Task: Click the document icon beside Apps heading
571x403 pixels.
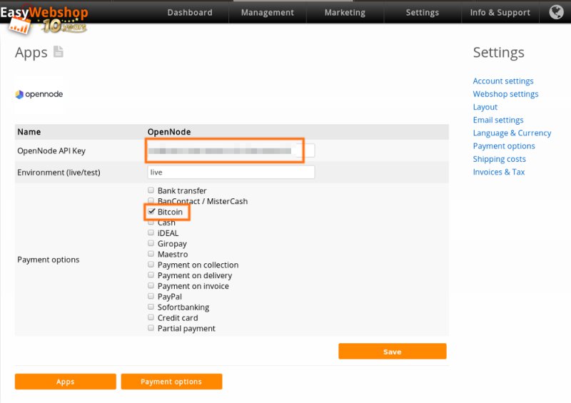Action: [59, 52]
